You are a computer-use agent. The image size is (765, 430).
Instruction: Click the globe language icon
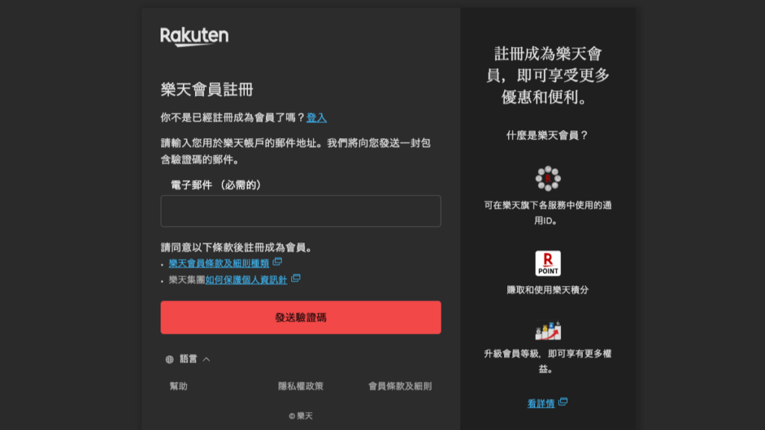click(x=170, y=359)
